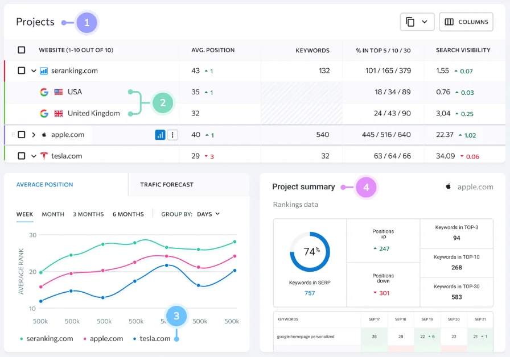
Task: Click the Tesla logo next to tesla.com
Action: coord(44,155)
